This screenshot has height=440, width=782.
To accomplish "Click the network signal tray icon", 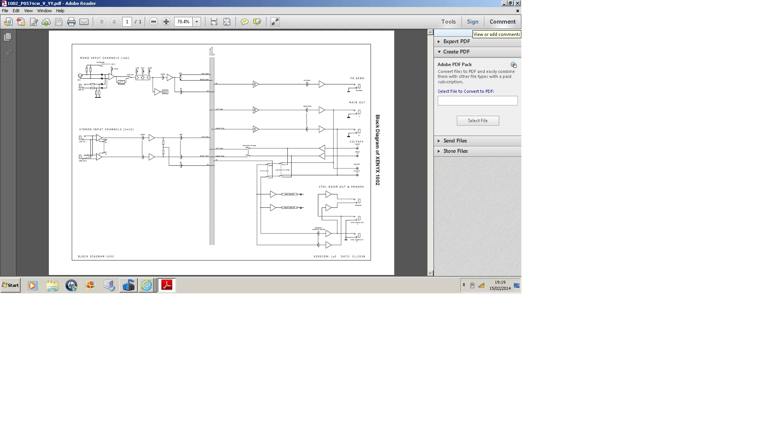I will [481, 285].
